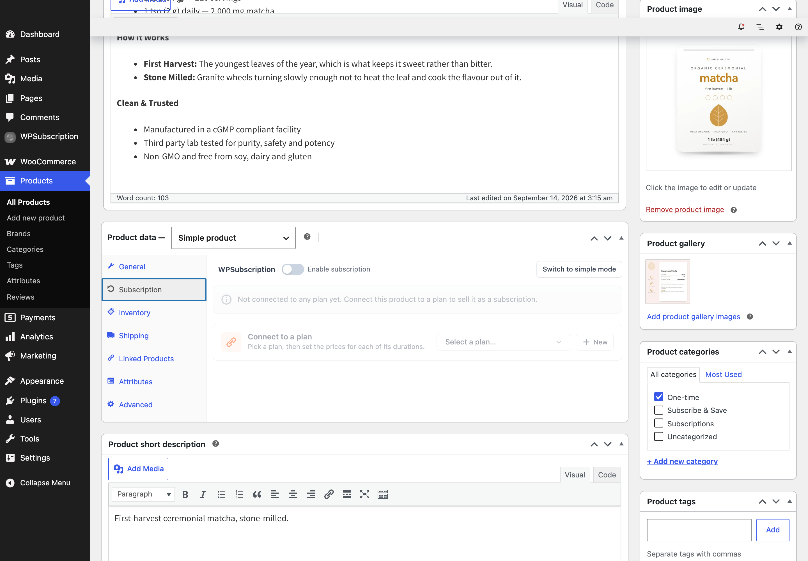Check the Subscribe & Save category
The height and width of the screenshot is (561, 808).
point(658,410)
